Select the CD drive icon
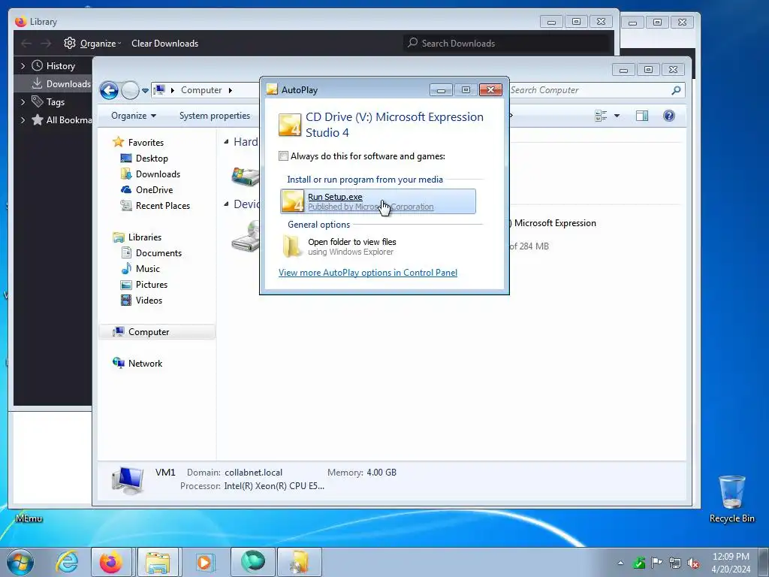The image size is (769, 577). (246, 236)
